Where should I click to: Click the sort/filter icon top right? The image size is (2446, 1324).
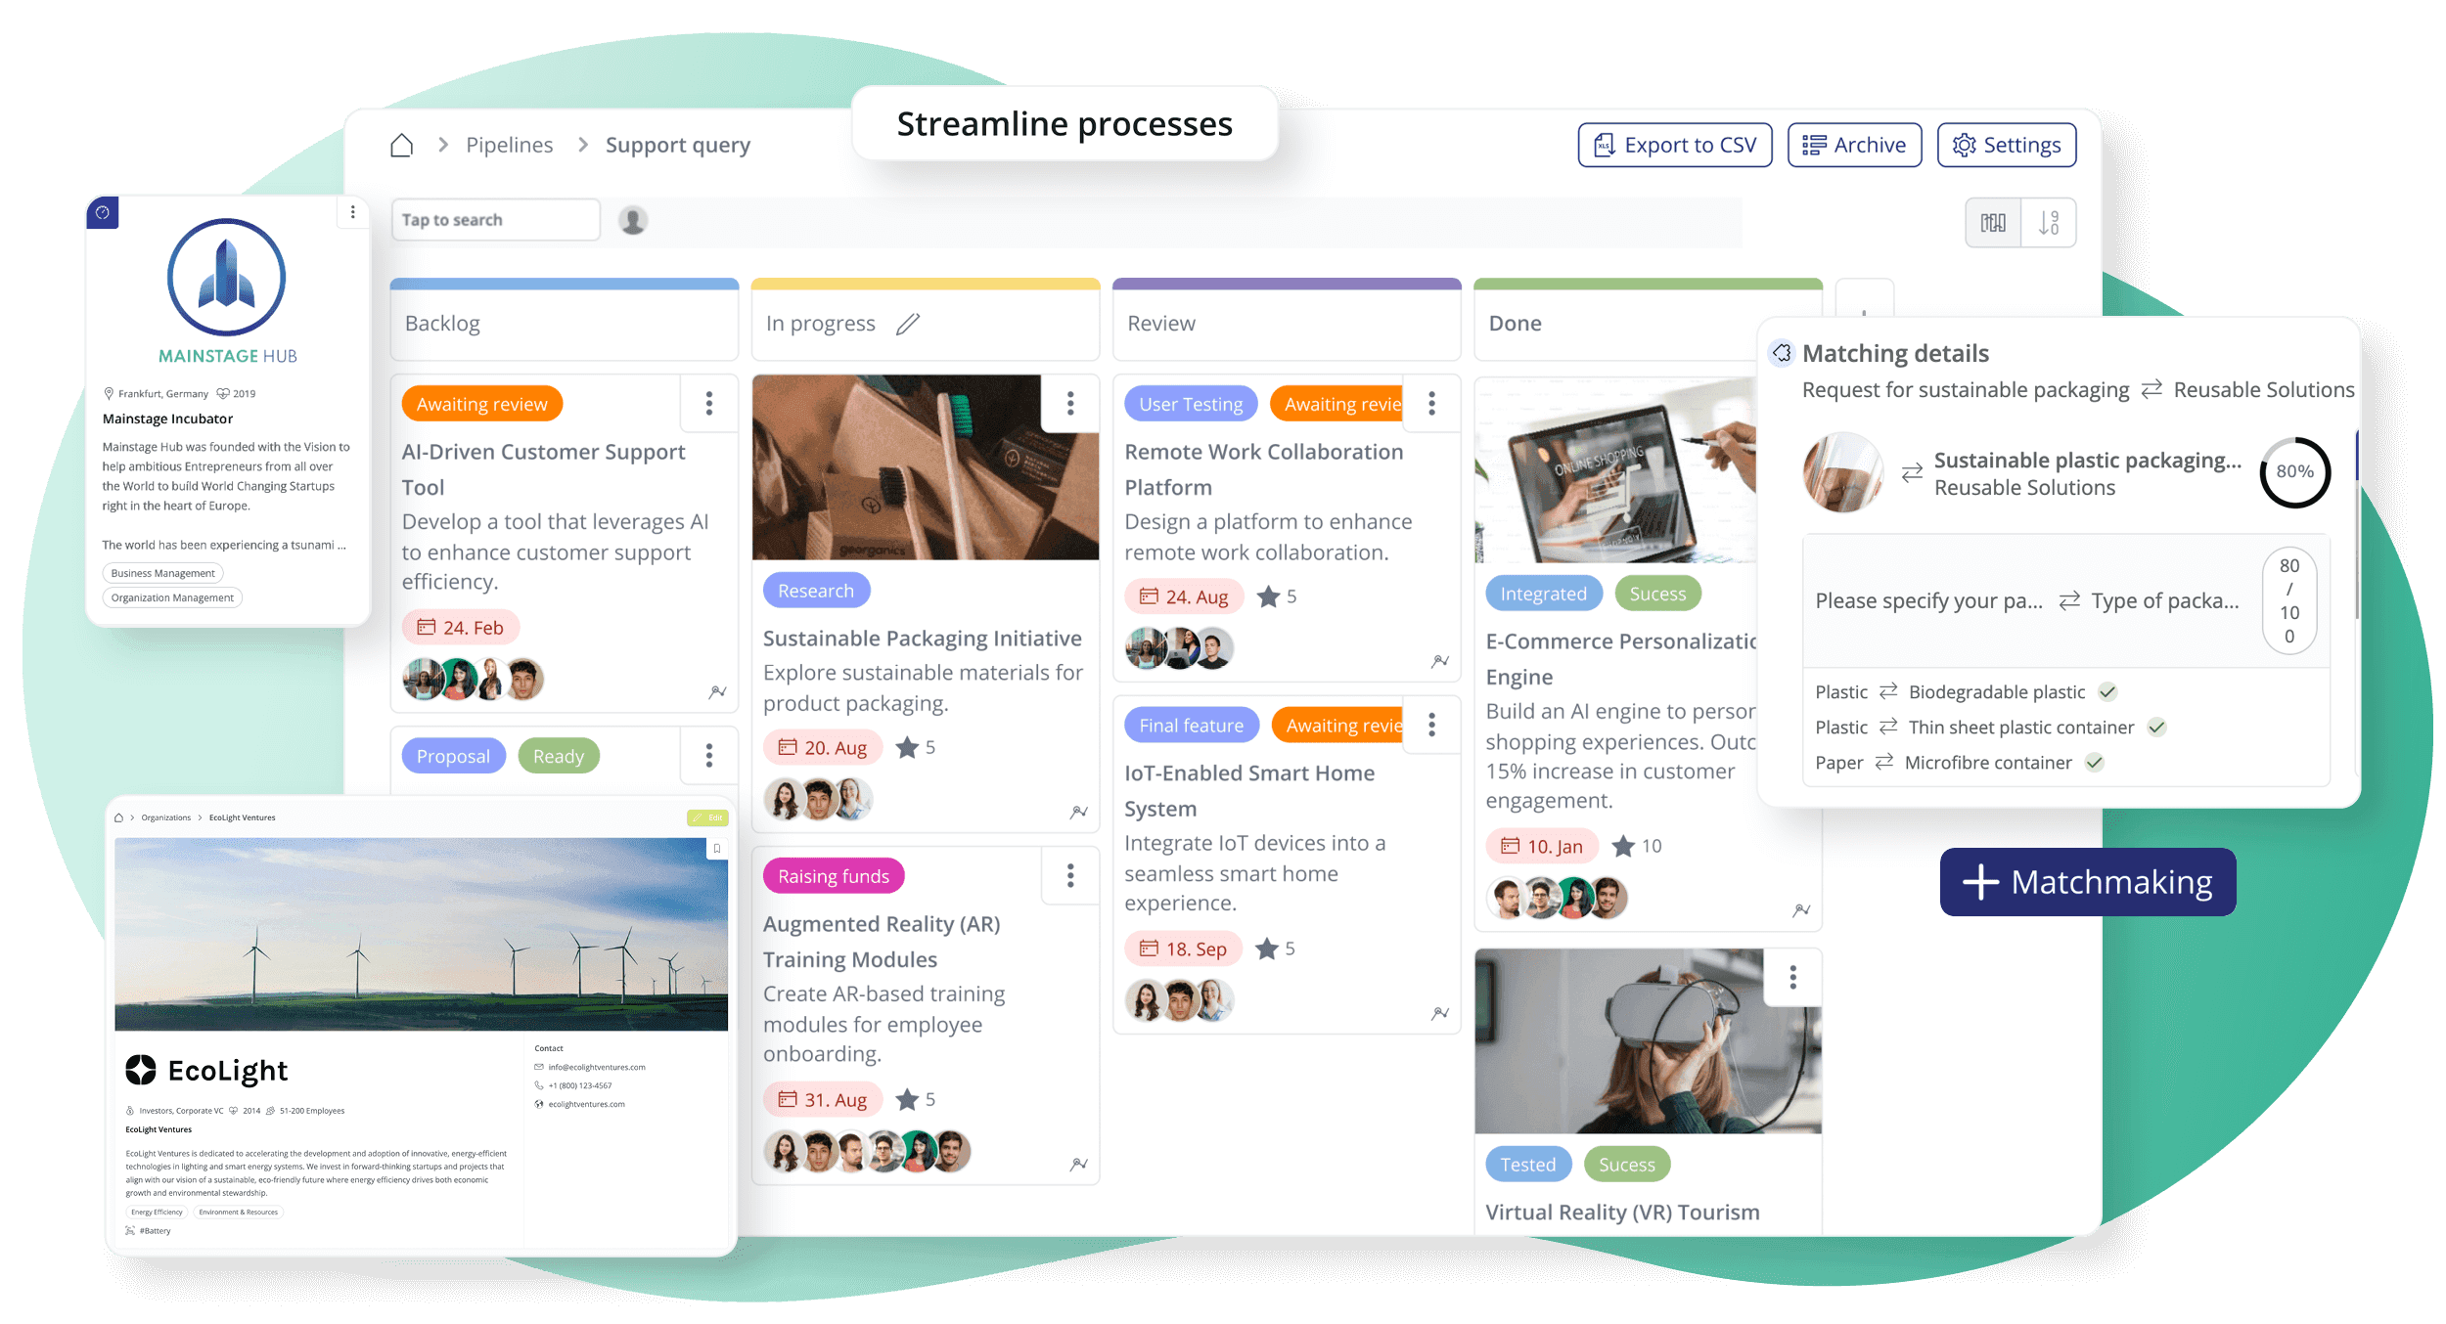2047,220
